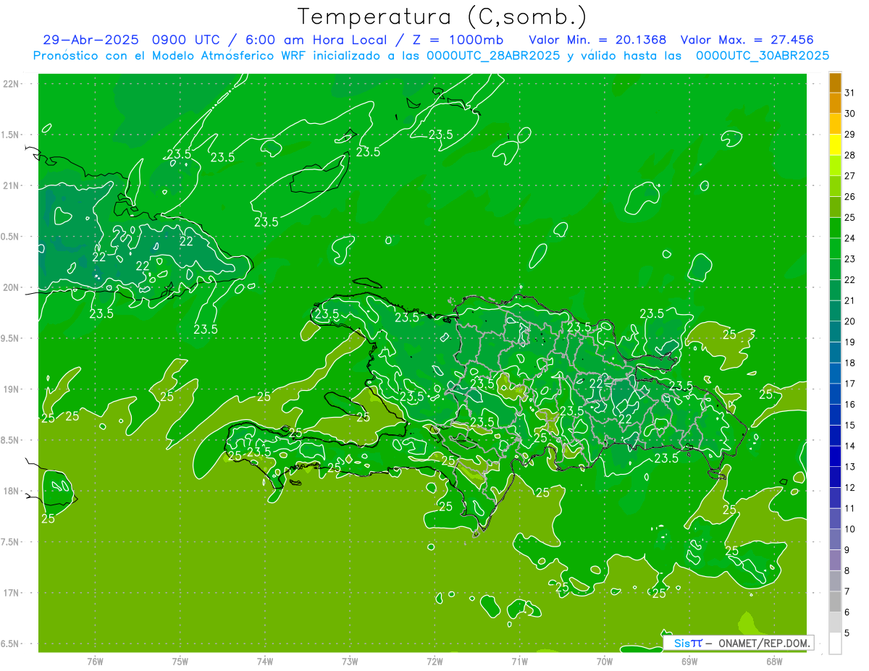Click latitude axis label '17N'
The height and width of the screenshot is (671, 869).
pyautogui.click(x=11, y=593)
